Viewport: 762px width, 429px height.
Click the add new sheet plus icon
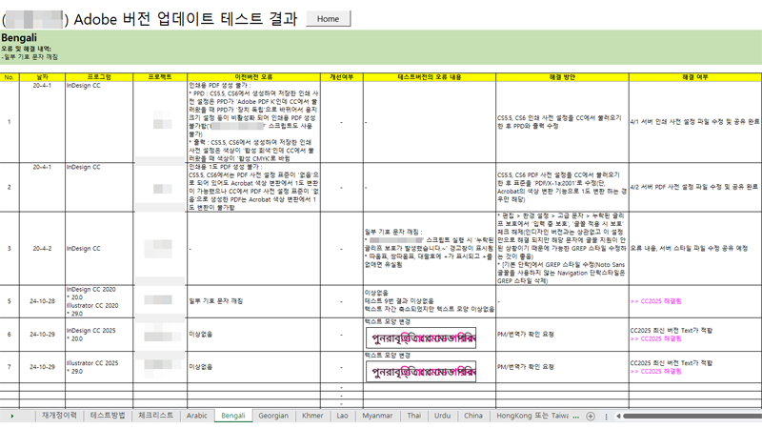591,417
